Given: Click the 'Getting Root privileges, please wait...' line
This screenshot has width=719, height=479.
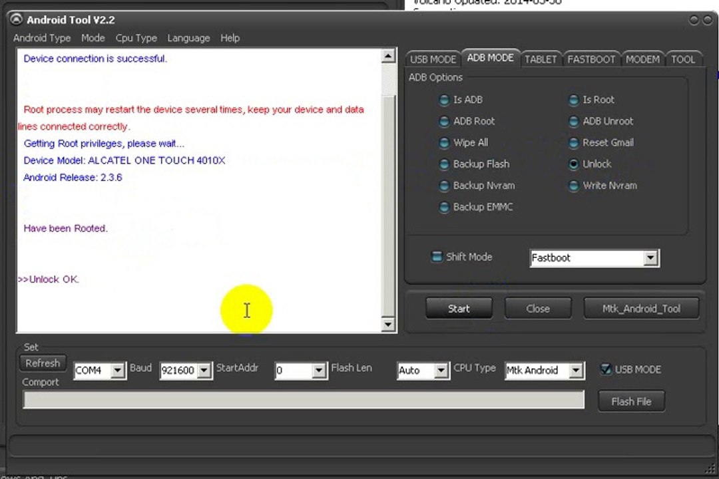Looking at the screenshot, I should click(104, 144).
